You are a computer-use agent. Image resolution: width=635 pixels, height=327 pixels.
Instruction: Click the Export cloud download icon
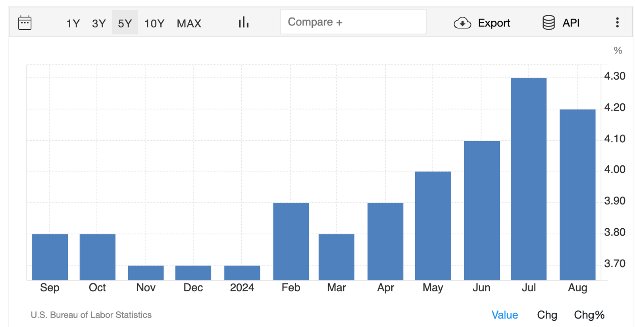pyautogui.click(x=462, y=23)
